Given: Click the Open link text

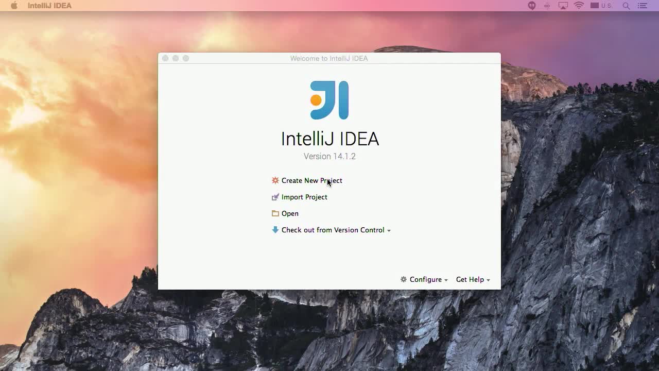Looking at the screenshot, I should [x=290, y=213].
